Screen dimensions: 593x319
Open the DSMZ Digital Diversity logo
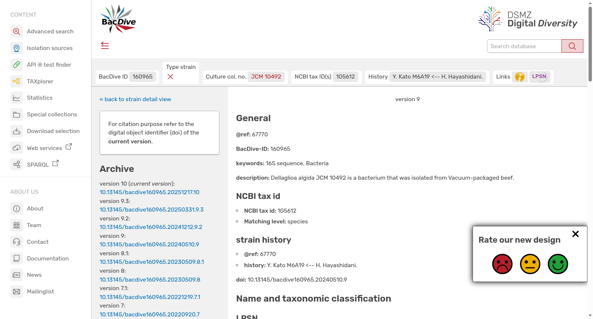(x=528, y=19)
